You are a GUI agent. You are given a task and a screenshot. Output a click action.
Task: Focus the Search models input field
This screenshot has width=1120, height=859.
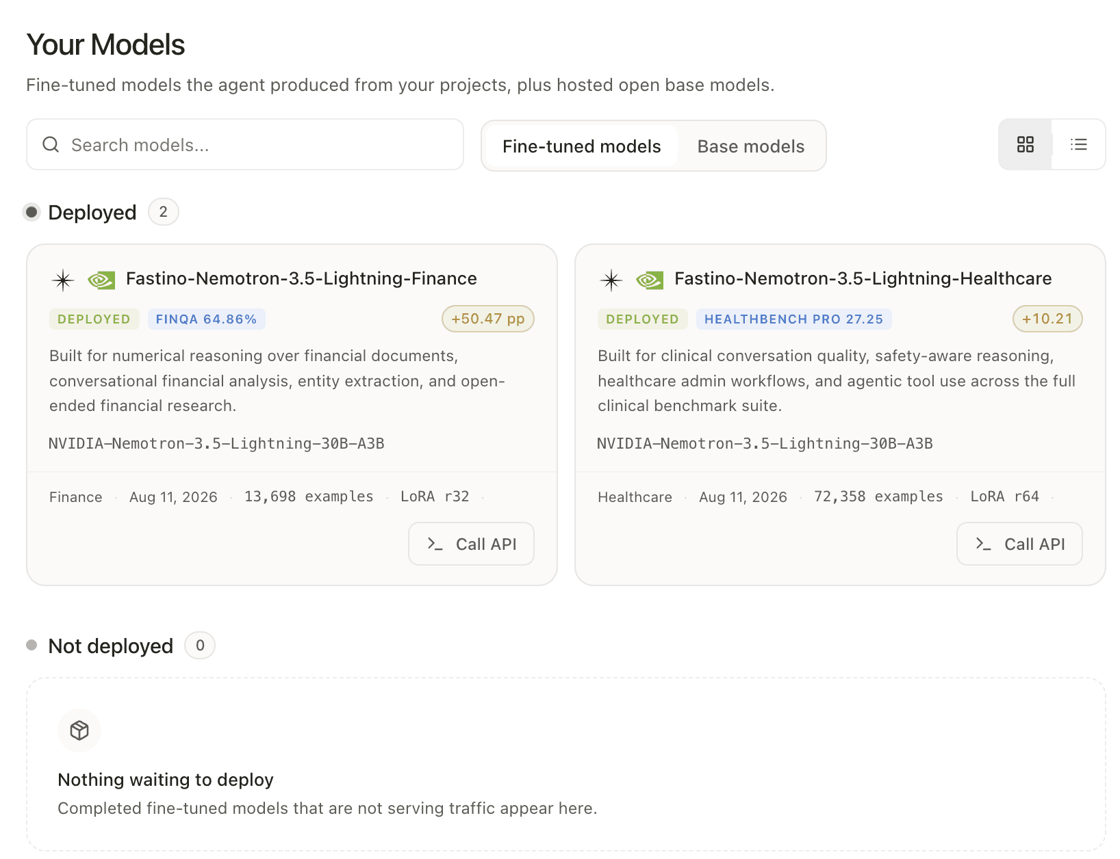tap(245, 144)
